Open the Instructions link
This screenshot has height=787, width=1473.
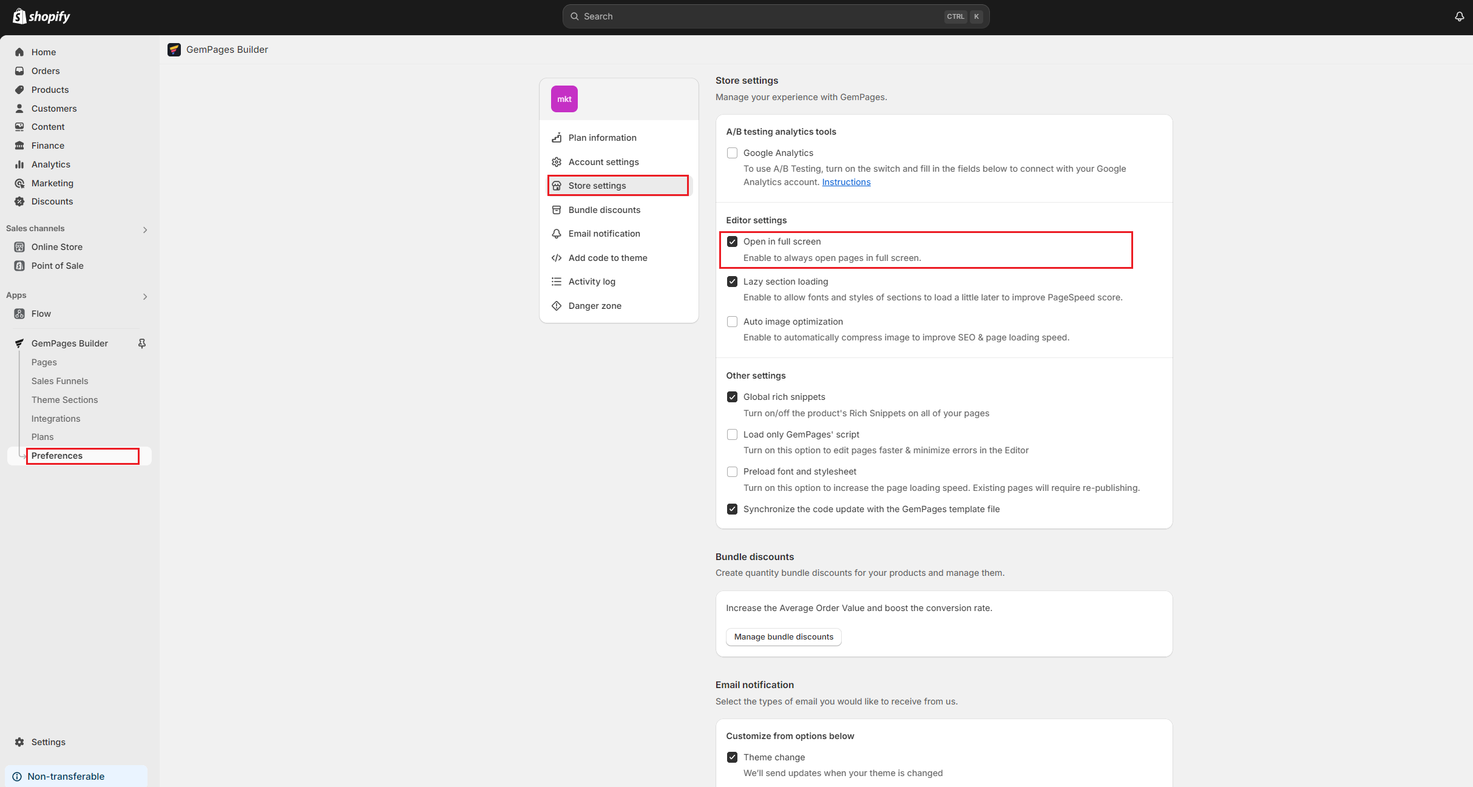click(845, 182)
